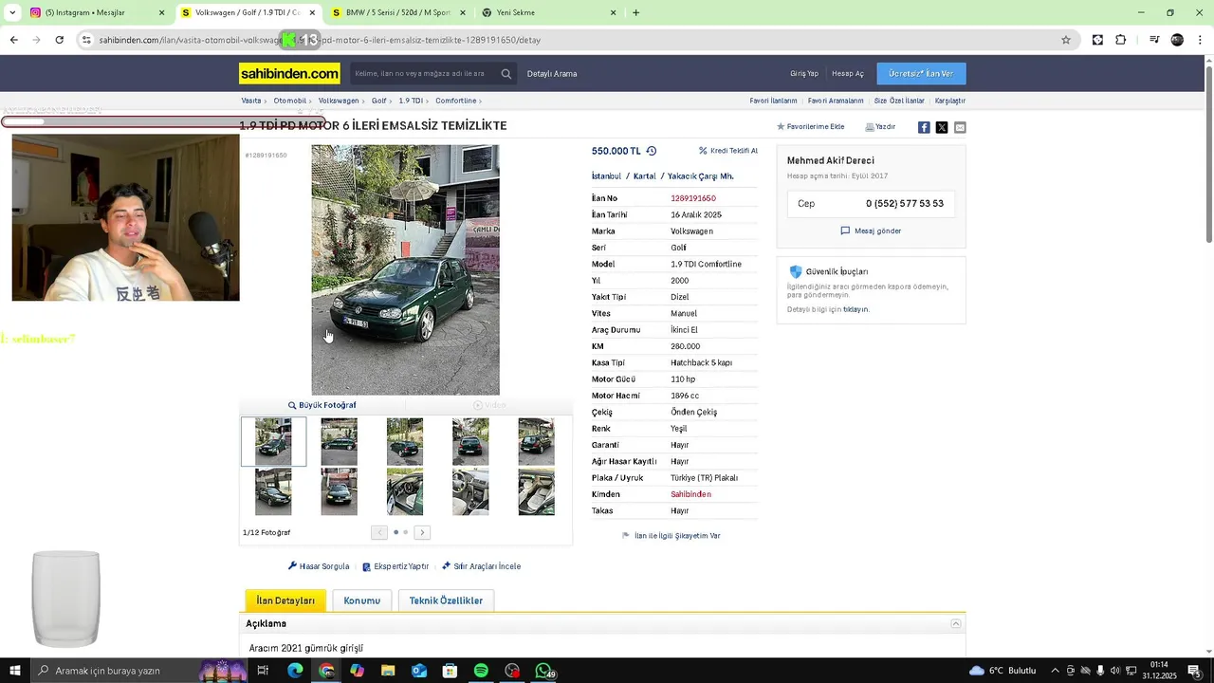Image resolution: width=1214 pixels, height=683 pixels.
Task: Click Windows taskbar search box
Action: click(114, 671)
